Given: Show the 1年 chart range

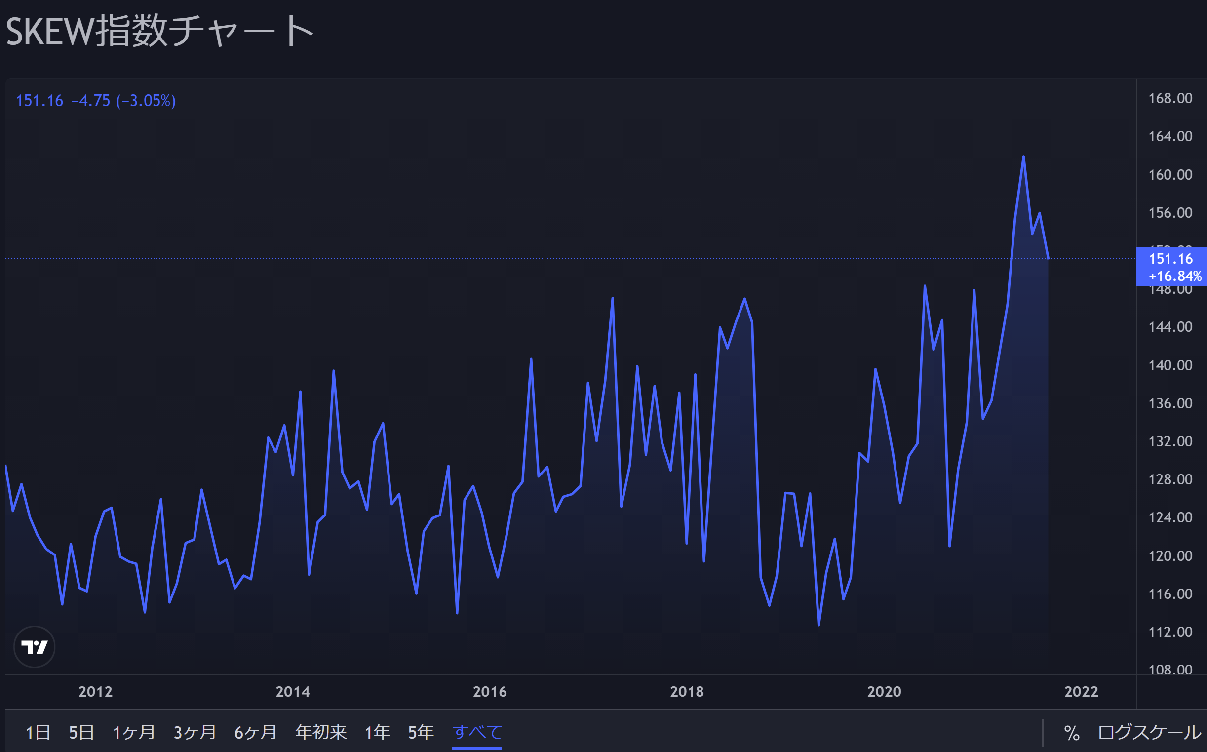Looking at the screenshot, I should pos(377,732).
